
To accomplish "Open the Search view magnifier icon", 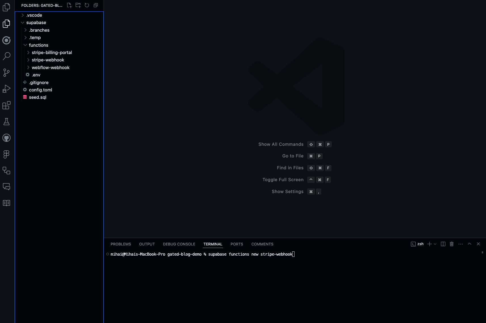I will 6,56.
